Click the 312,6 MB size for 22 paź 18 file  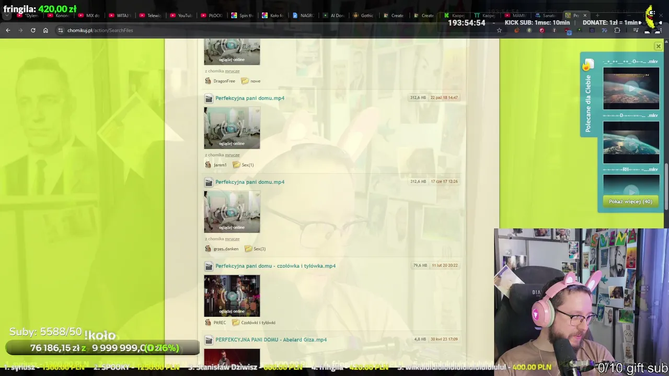(418, 98)
